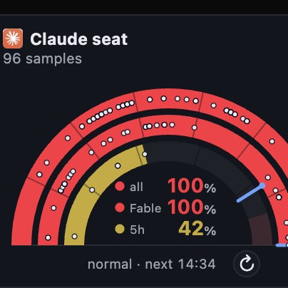
Task: Click the 100% value for all
Action: pyautogui.click(x=192, y=186)
